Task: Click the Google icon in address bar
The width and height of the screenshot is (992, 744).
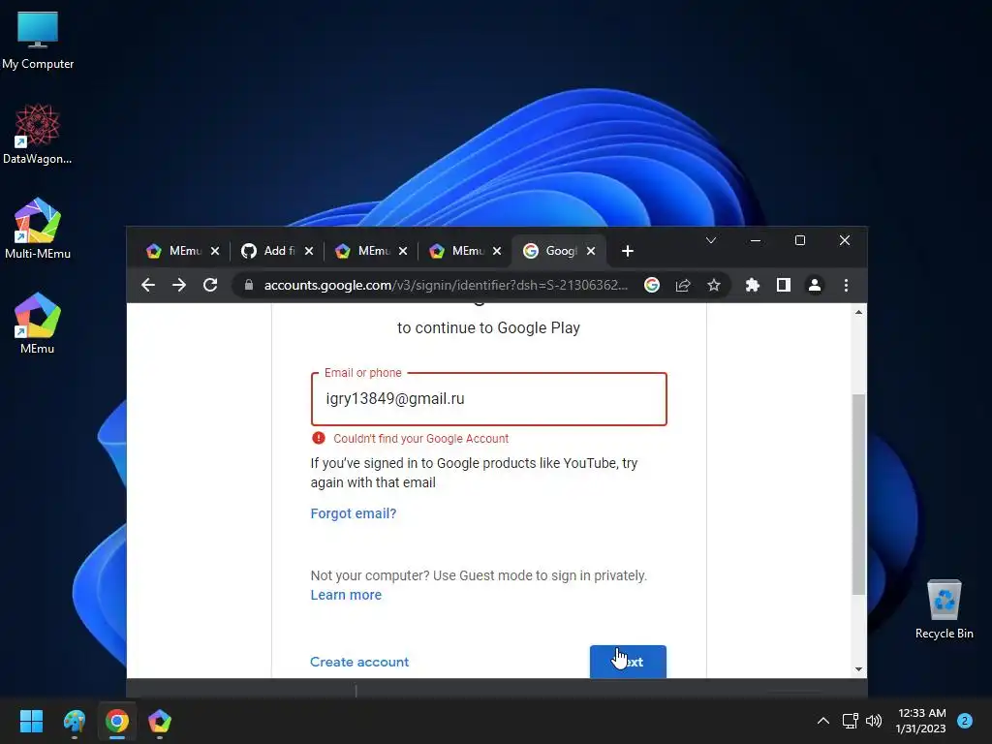Action: [x=652, y=286]
